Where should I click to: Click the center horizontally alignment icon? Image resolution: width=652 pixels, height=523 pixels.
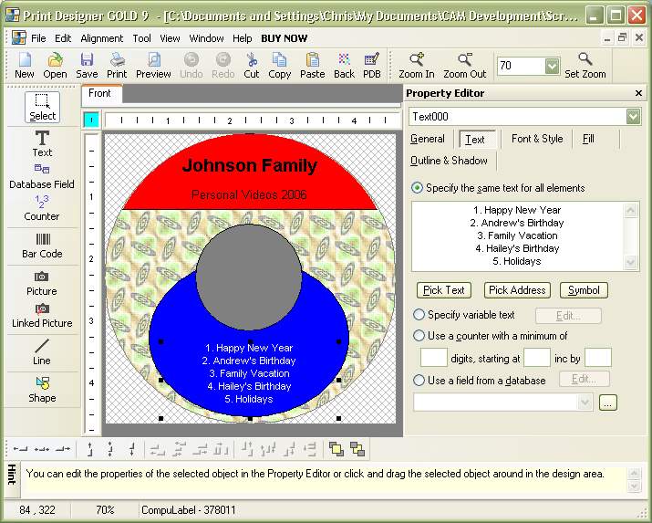tap(42, 449)
